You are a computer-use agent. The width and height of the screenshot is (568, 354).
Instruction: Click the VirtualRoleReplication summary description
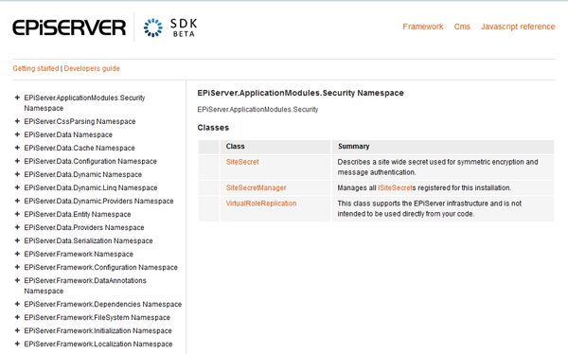[x=429, y=208]
